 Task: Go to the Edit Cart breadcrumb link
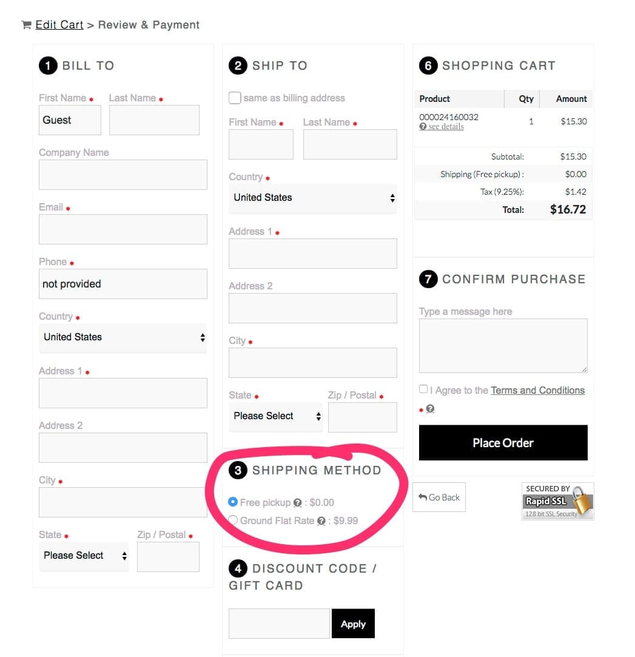click(x=59, y=25)
